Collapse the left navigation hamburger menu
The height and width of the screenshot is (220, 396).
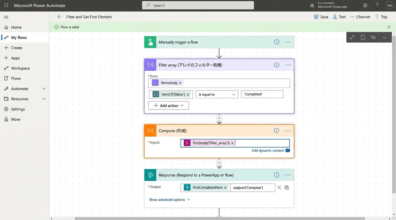[x=6, y=17]
